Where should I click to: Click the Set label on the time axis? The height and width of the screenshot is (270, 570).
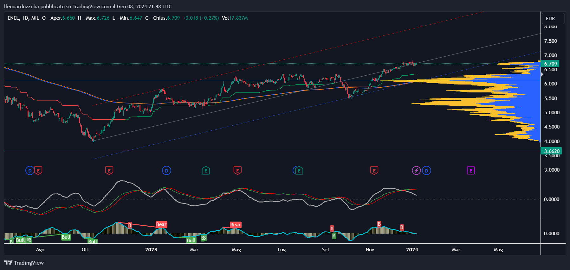(326, 250)
